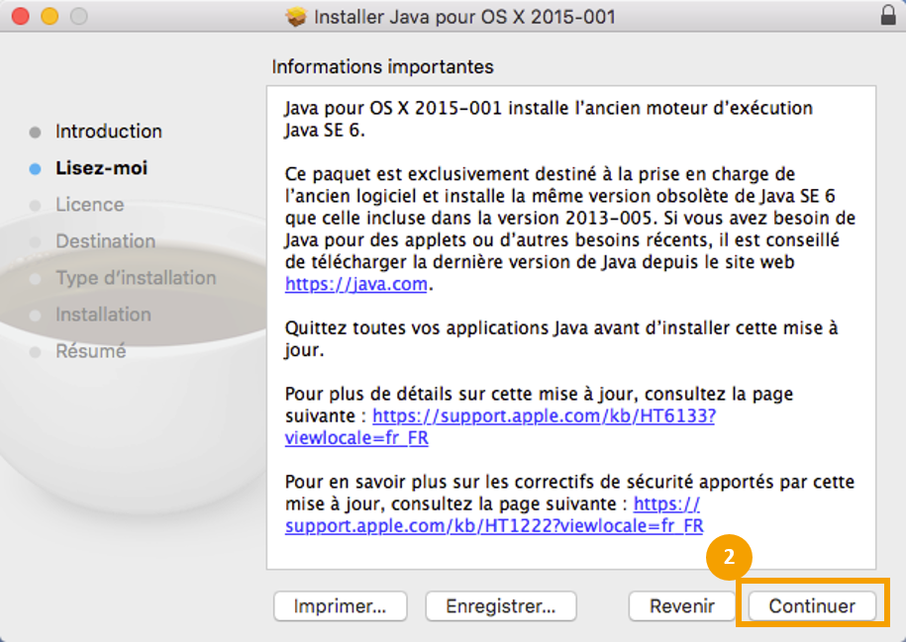Click the lock icon in title bar
The image size is (906, 642).
coord(888,16)
